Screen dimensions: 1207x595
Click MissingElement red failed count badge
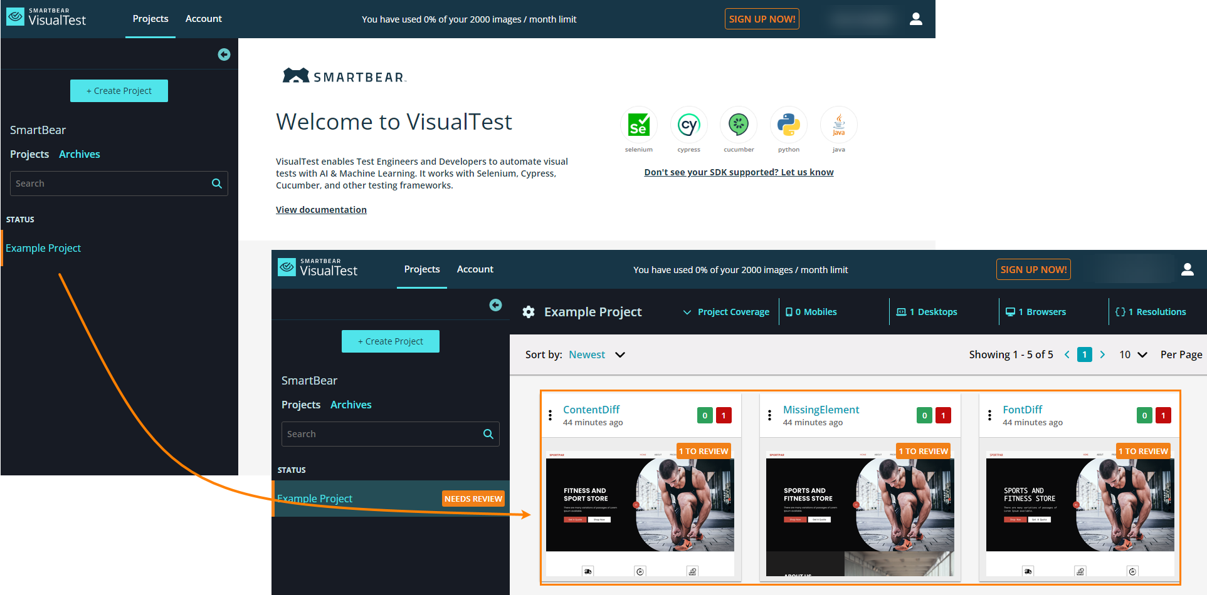tap(943, 415)
